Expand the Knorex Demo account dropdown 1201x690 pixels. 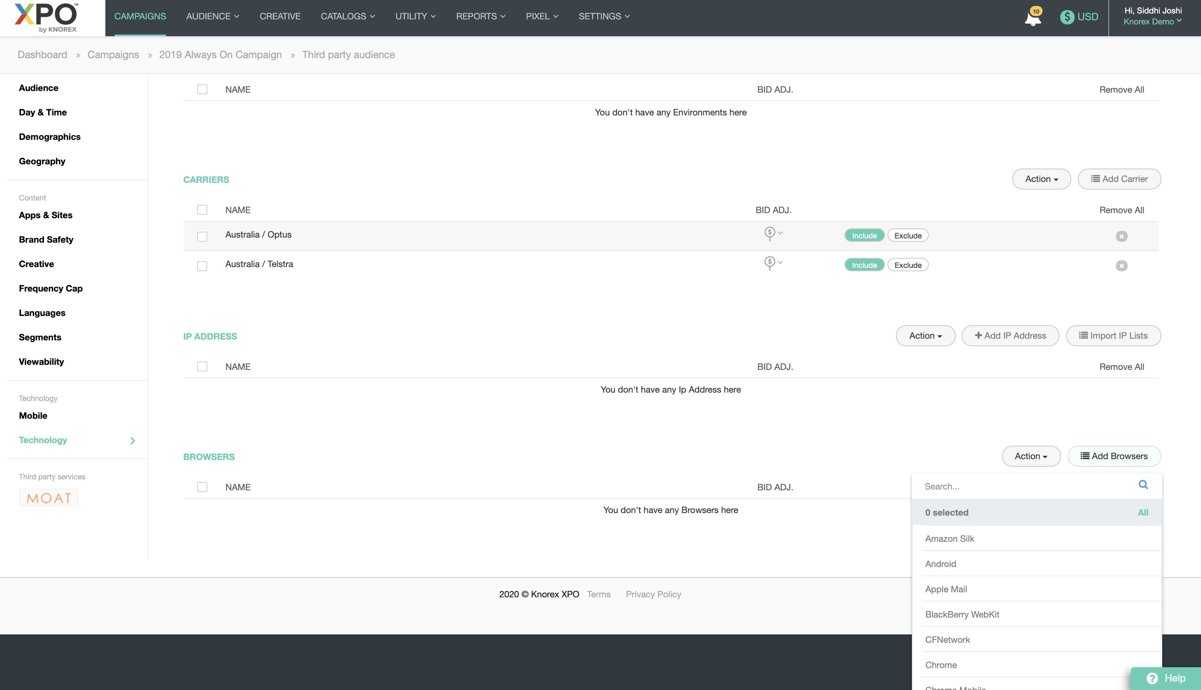pyautogui.click(x=1152, y=22)
